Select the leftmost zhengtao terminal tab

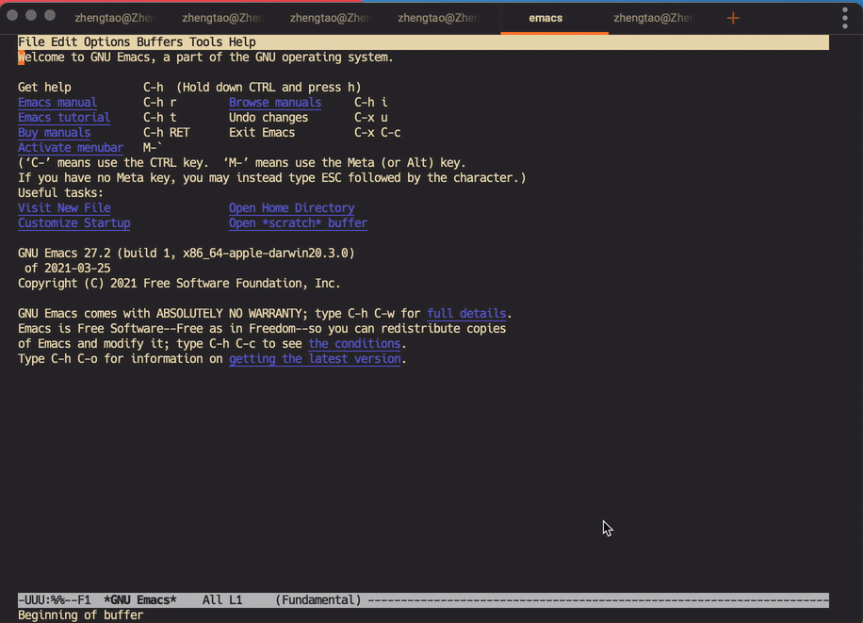coord(115,18)
